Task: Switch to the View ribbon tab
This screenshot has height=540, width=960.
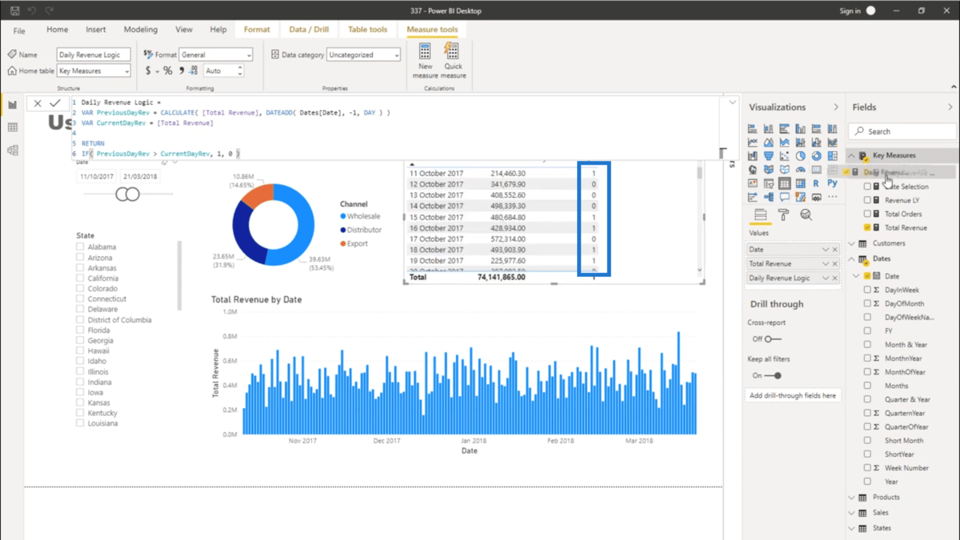Action: coord(184,29)
